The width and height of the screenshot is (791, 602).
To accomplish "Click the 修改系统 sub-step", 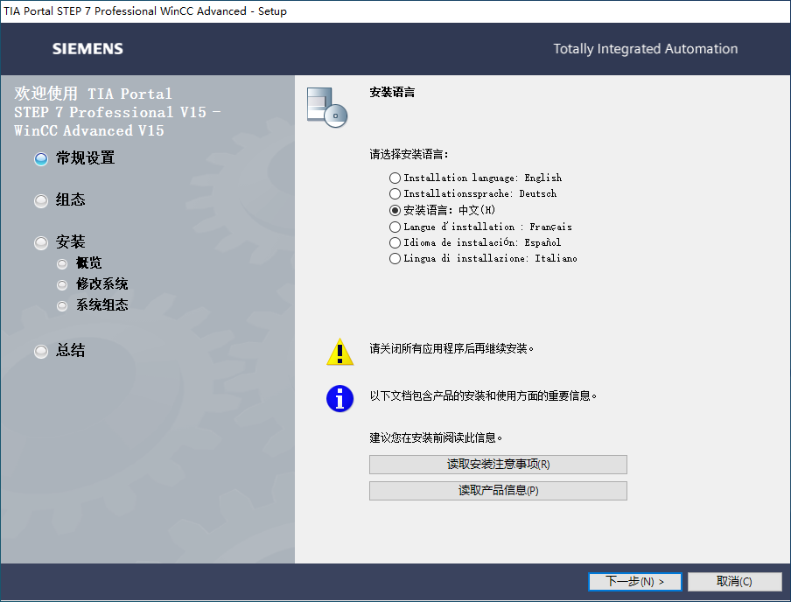I will (x=93, y=284).
